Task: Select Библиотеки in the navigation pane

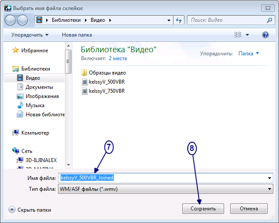Action: (36, 69)
